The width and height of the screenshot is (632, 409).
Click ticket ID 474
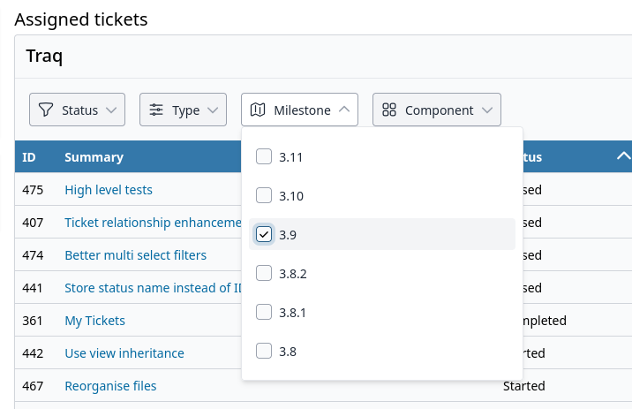tap(33, 255)
